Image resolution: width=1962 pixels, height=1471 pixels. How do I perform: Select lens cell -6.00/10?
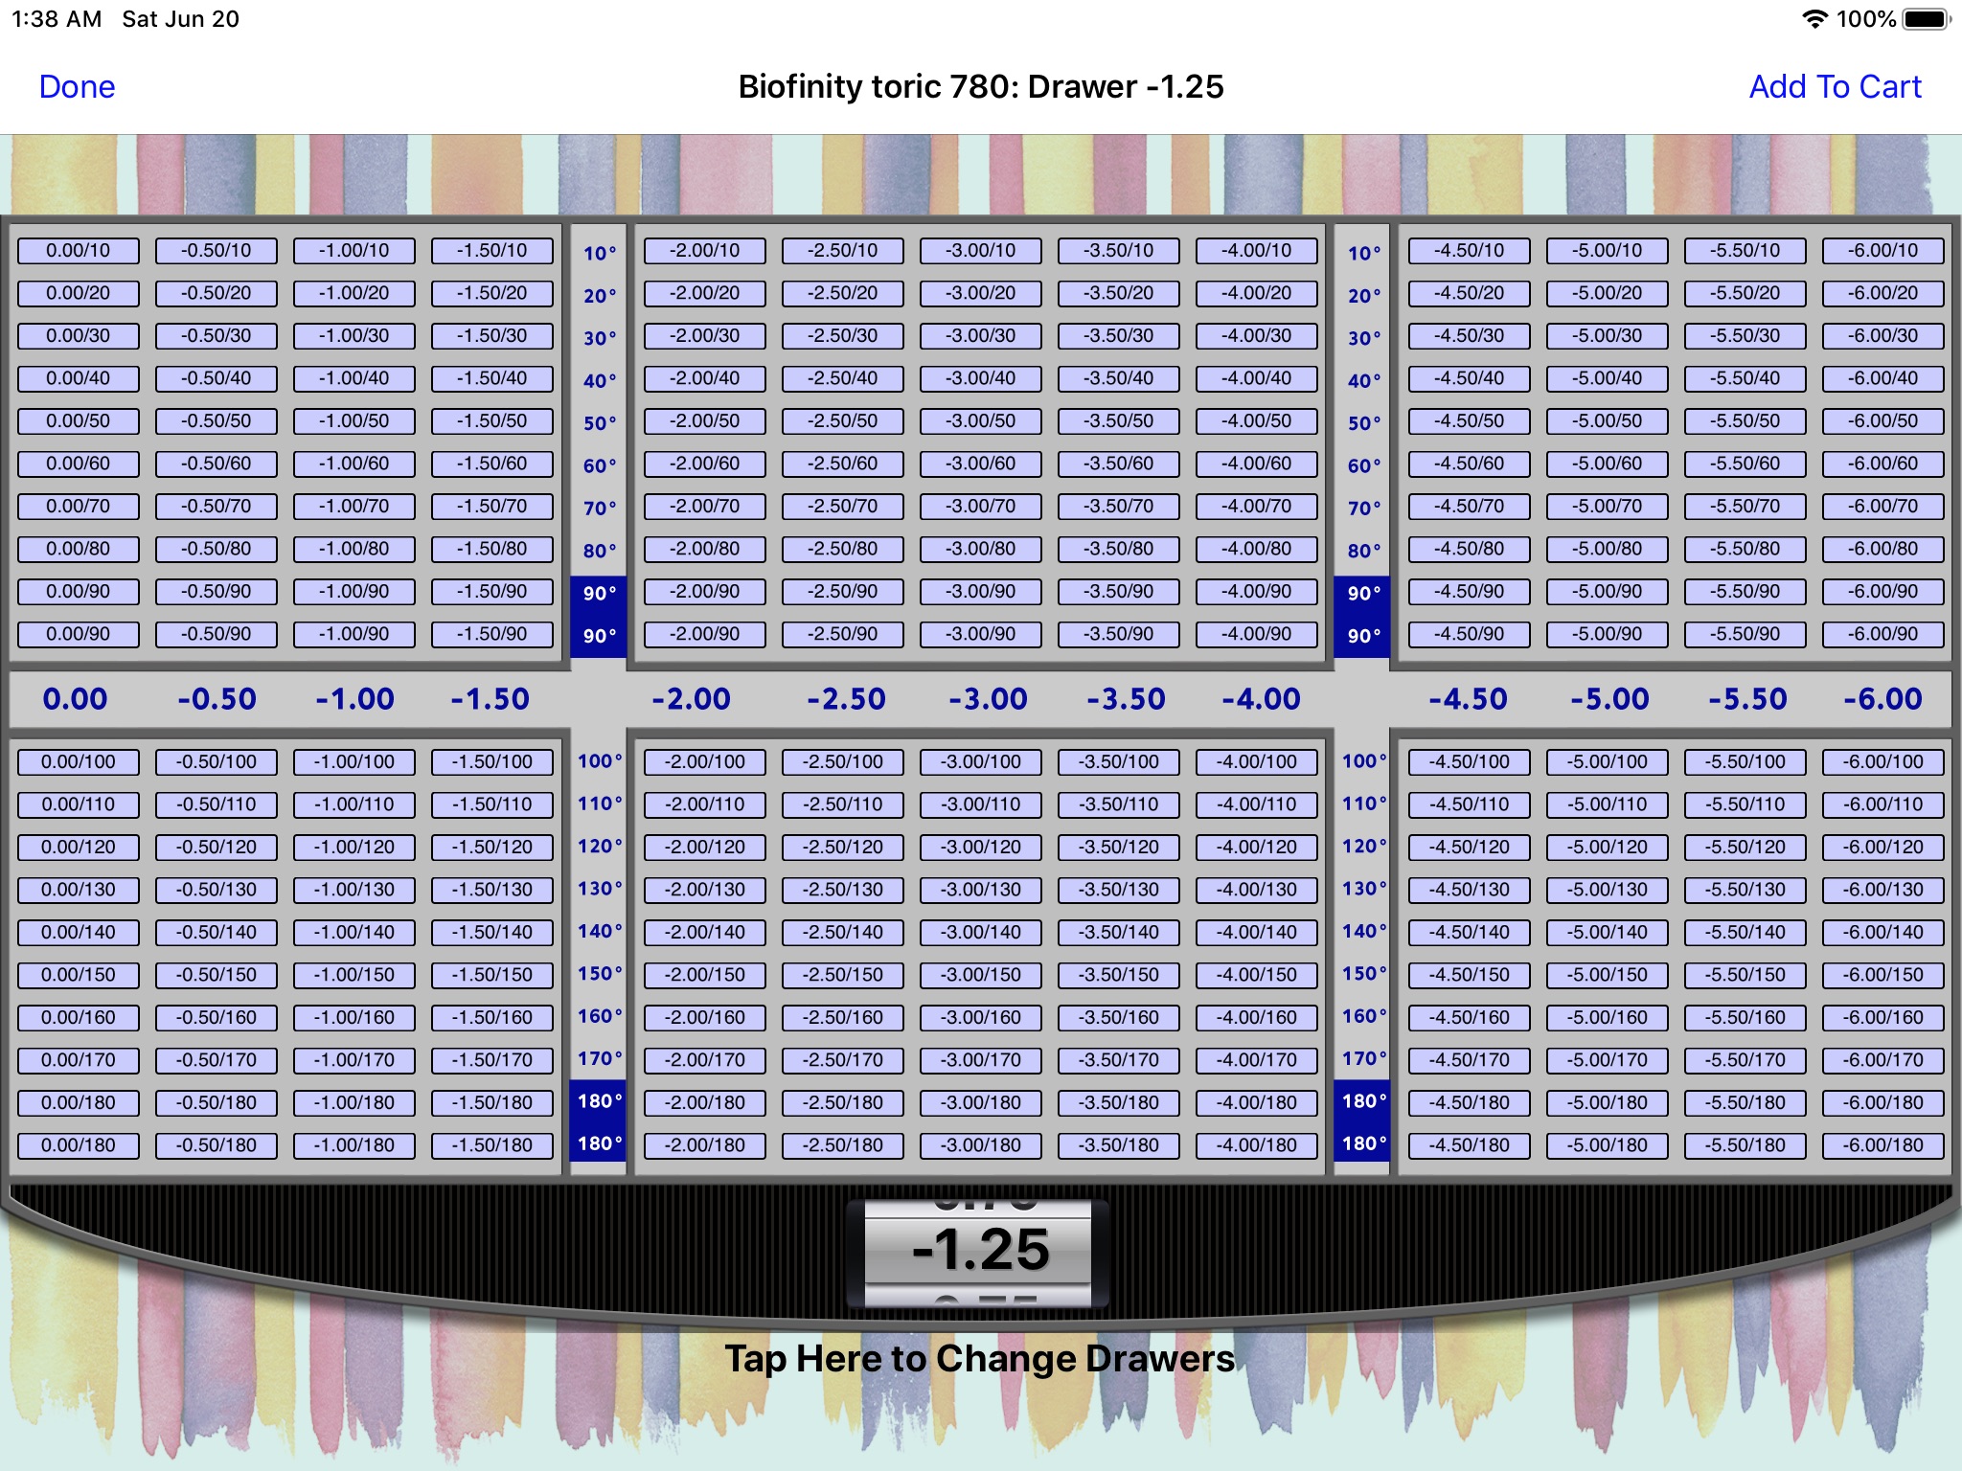(1883, 251)
